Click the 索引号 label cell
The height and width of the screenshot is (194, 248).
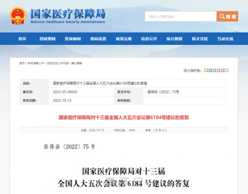(34, 92)
